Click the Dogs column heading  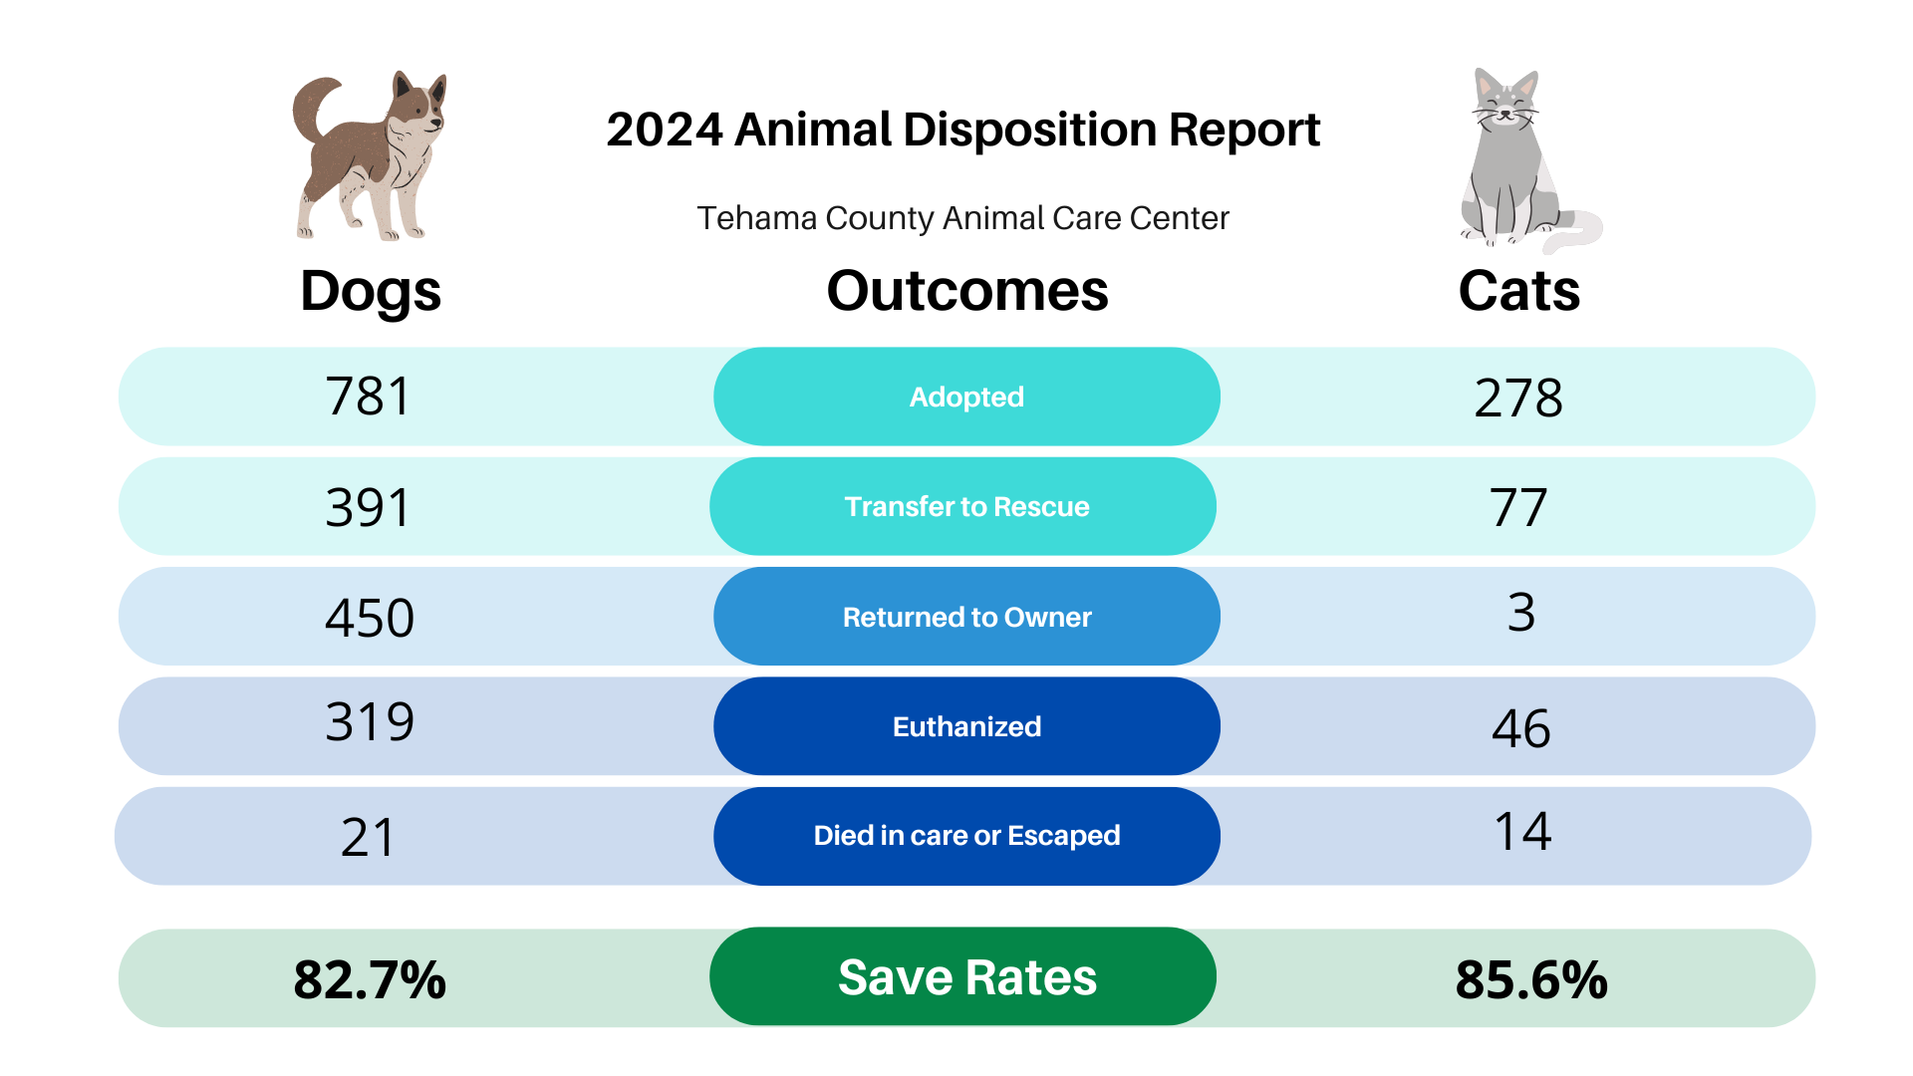tap(371, 292)
